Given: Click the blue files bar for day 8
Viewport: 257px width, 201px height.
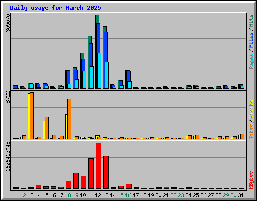Looking at the screenshot, I should point(68,77).
